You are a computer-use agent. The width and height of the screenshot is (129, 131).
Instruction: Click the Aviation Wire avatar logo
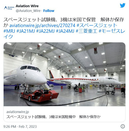pyautogui.click(x=9, y=8)
